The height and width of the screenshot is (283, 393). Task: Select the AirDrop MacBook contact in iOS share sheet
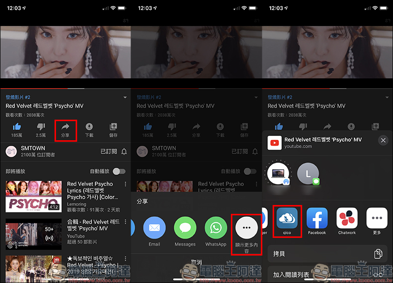[x=278, y=174]
